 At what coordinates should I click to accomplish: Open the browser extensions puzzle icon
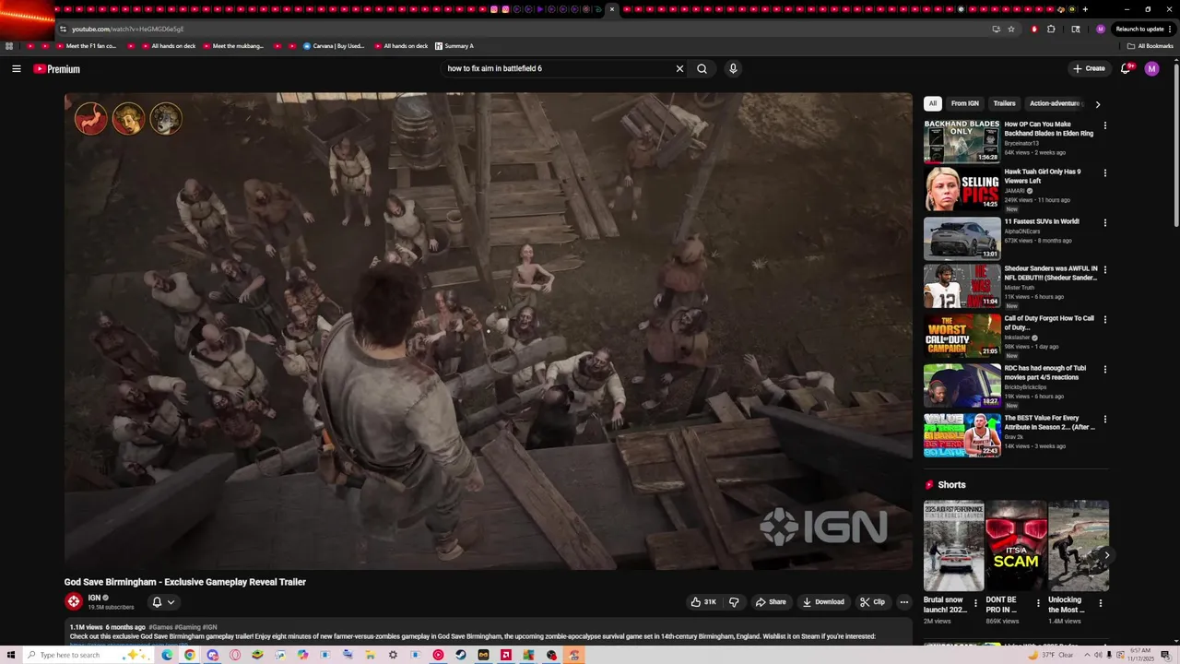pyautogui.click(x=1051, y=29)
